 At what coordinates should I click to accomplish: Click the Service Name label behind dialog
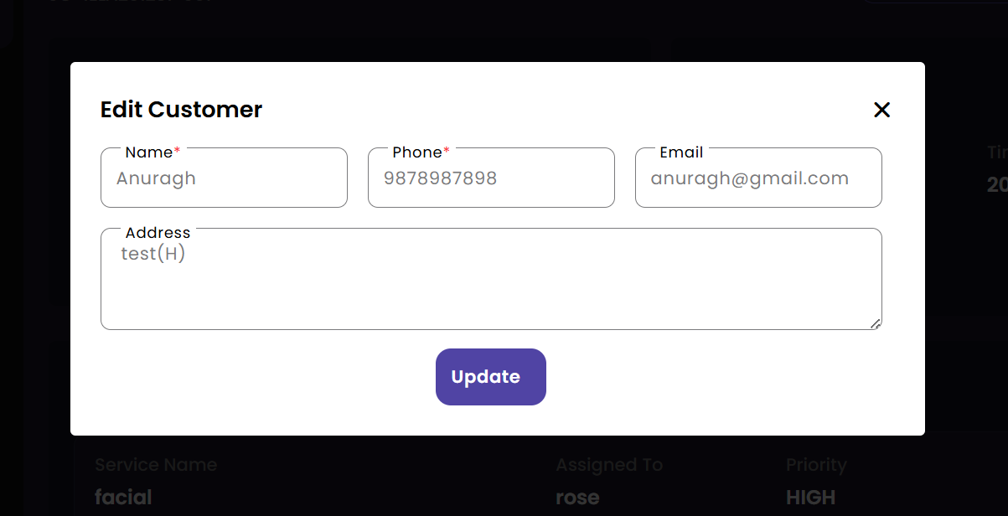point(156,465)
